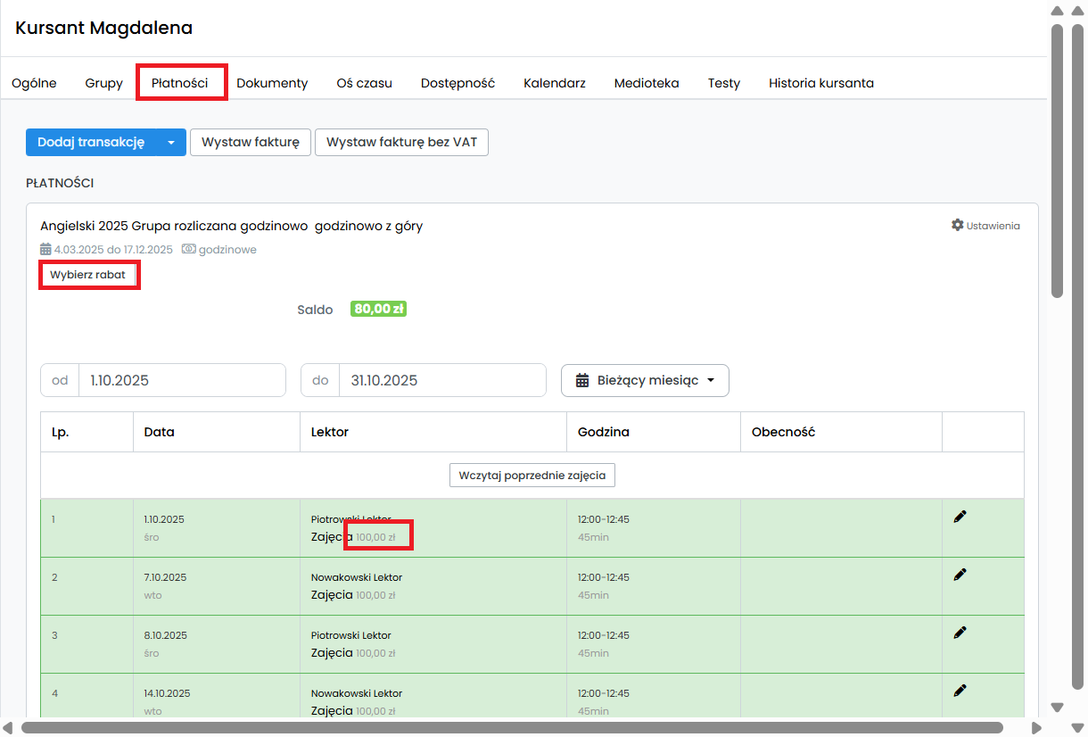1088x737 pixels.
Task: Click the Wystaw fakturę button
Action: coord(251,143)
